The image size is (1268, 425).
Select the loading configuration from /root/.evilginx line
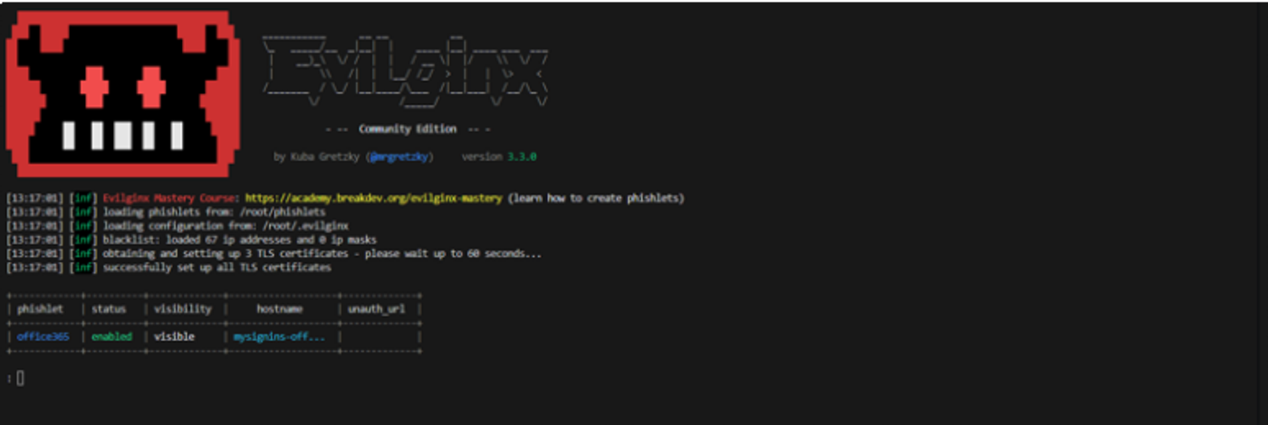point(178,225)
